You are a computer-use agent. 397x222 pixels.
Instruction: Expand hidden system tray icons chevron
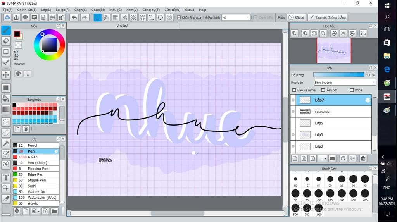(x=383, y=157)
